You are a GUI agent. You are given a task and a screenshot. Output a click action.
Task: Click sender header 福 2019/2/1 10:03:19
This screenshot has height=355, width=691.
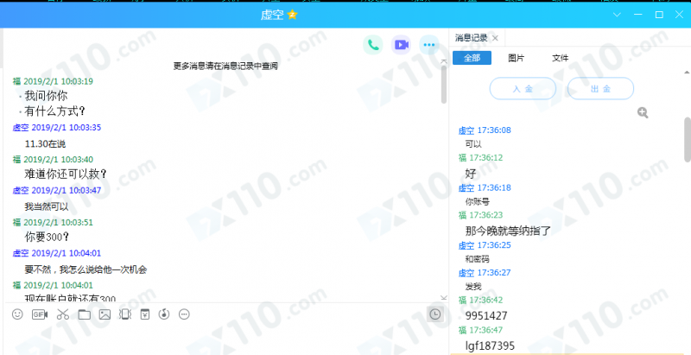(53, 81)
